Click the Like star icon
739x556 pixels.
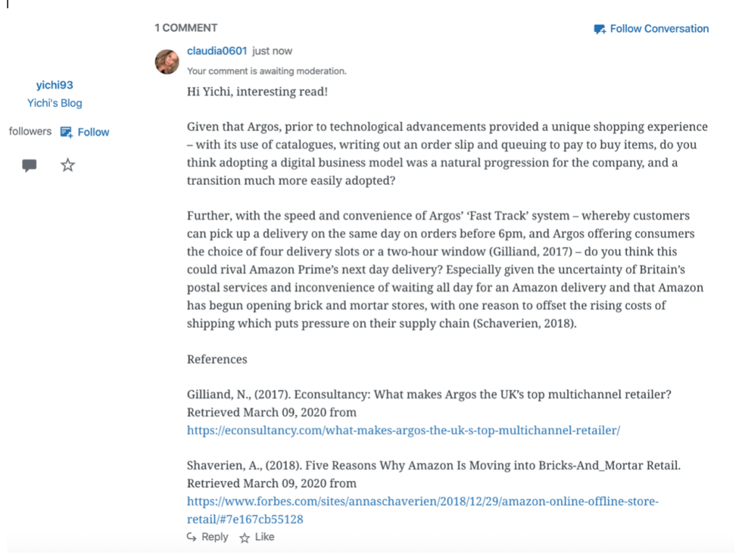click(x=245, y=538)
